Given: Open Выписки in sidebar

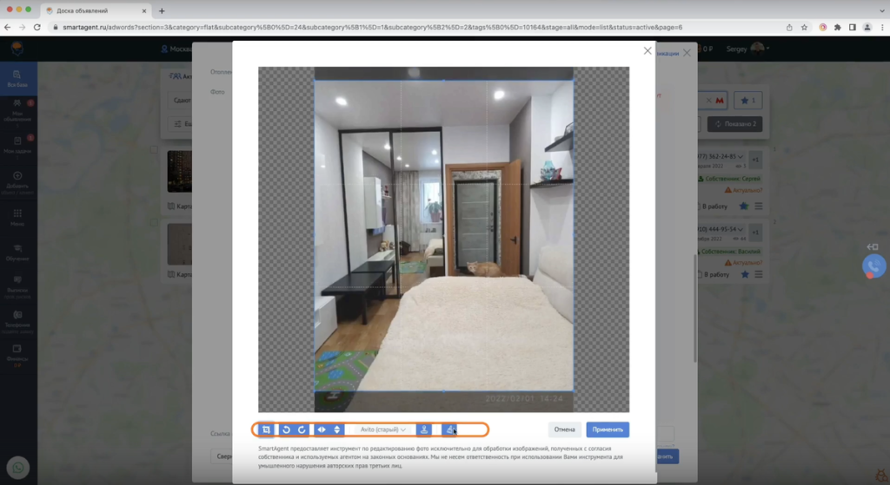Looking at the screenshot, I should click(17, 287).
